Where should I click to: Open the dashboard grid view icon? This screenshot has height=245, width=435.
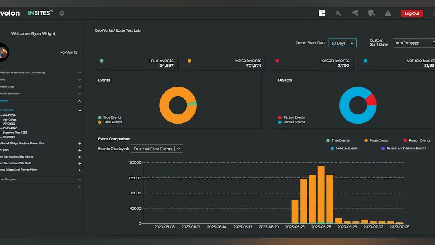point(322,13)
